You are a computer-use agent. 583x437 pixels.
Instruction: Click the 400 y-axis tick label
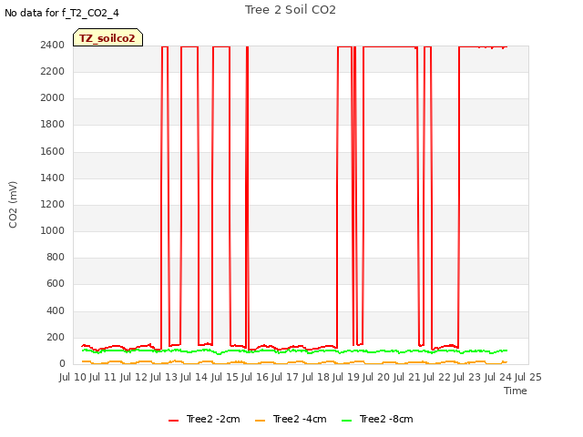[56, 310]
